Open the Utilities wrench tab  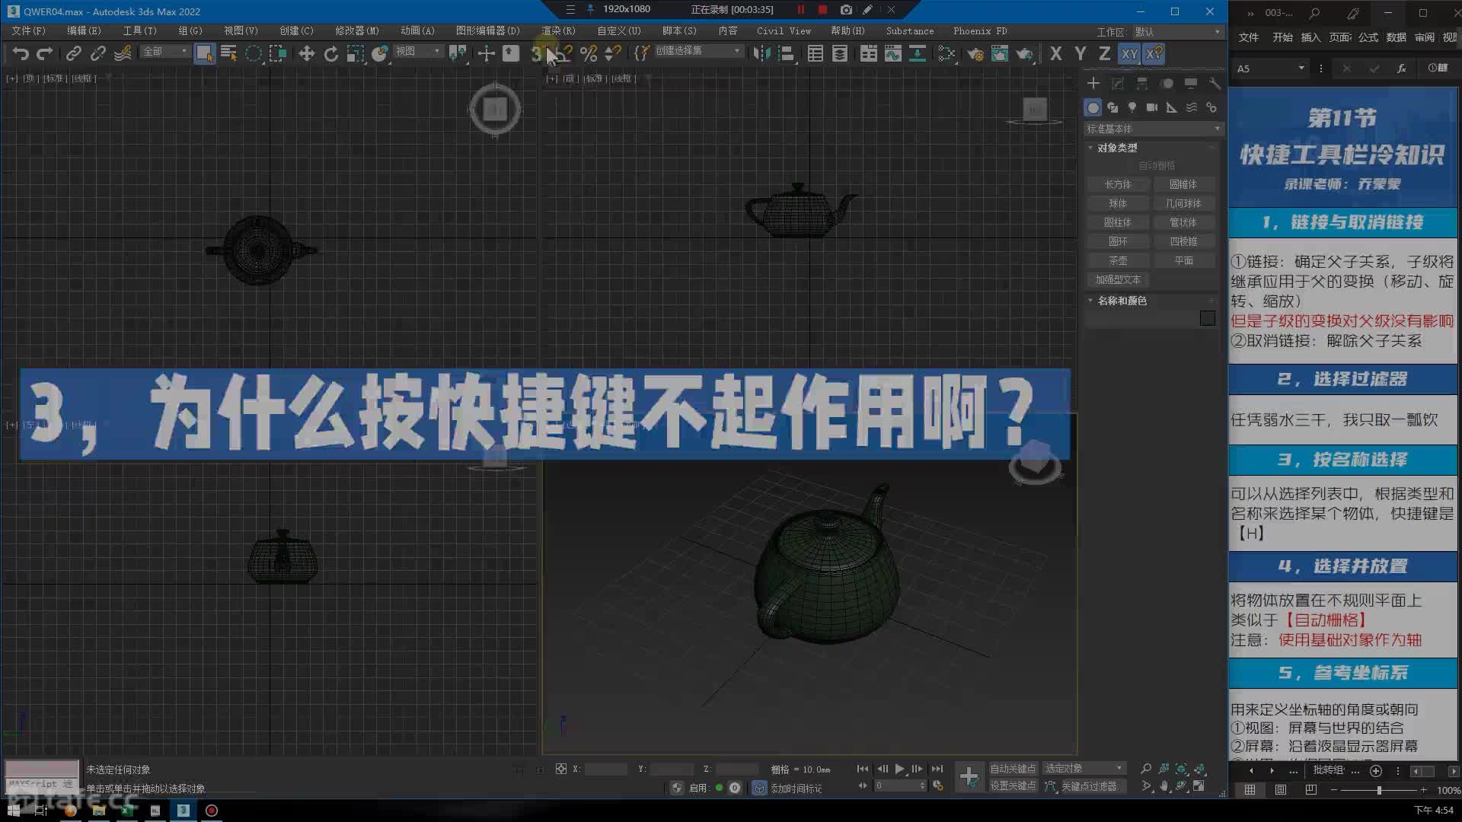[1215, 83]
